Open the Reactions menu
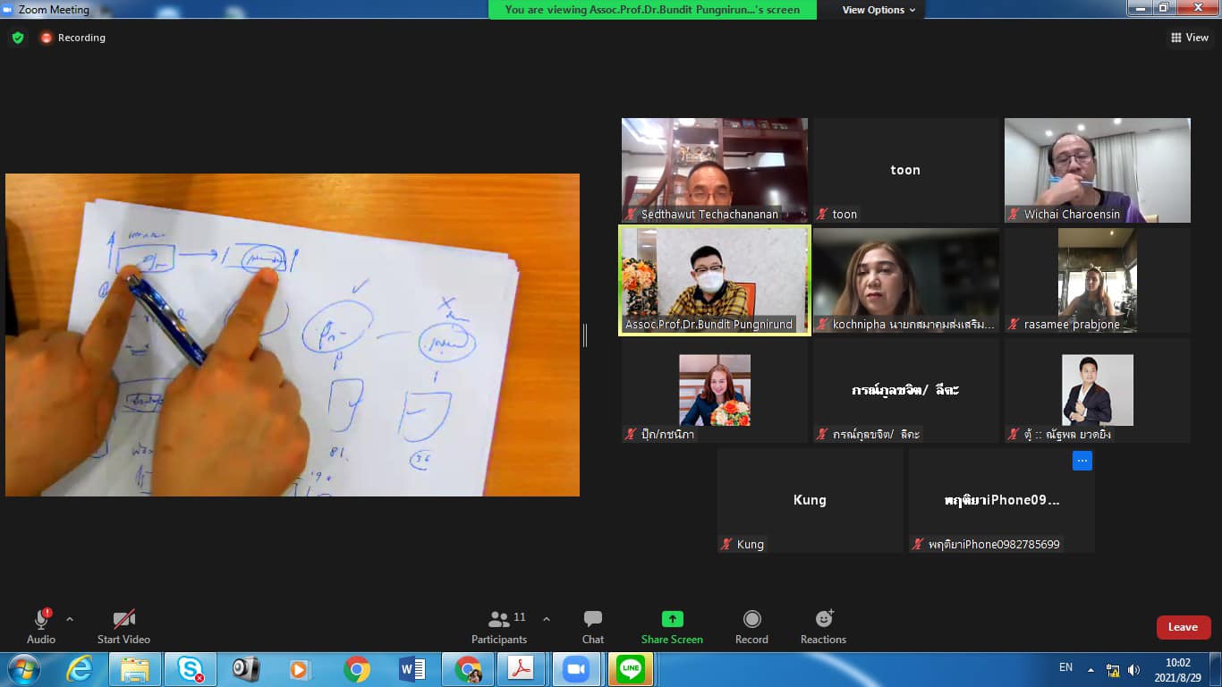Screen dimensions: 1222x687 [823, 626]
